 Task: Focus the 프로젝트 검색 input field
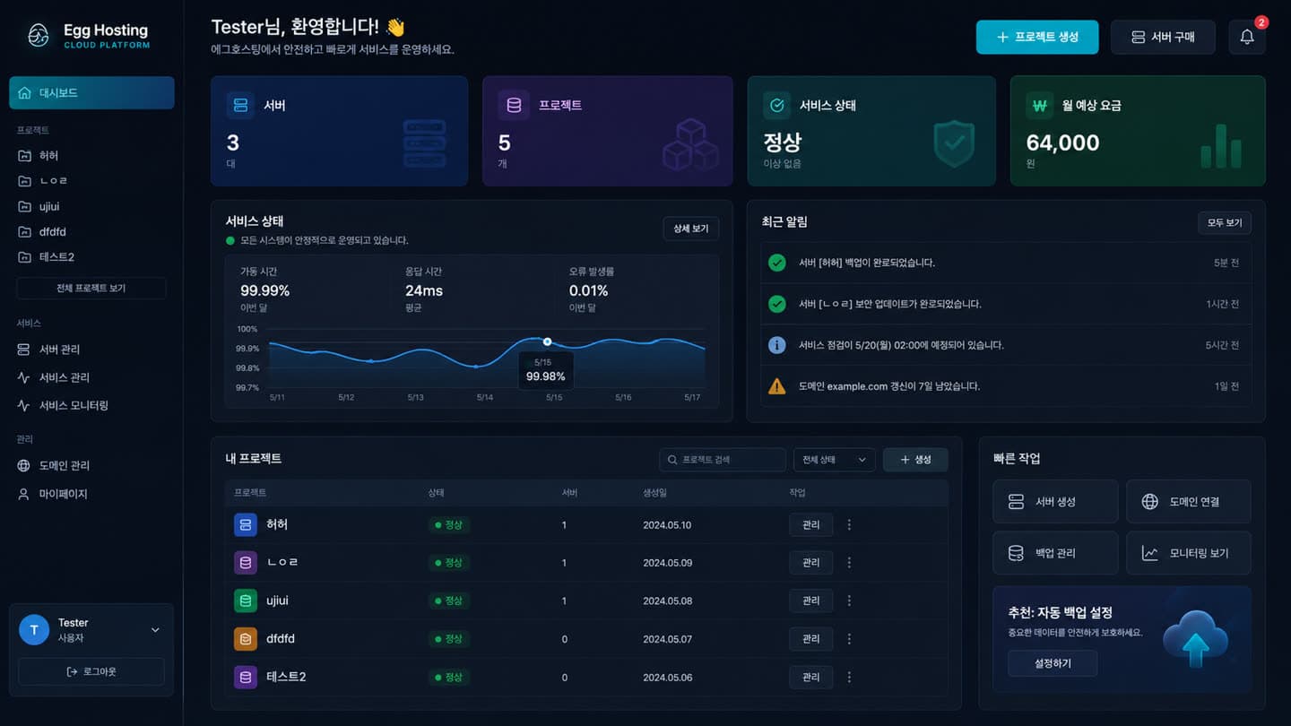point(723,460)
